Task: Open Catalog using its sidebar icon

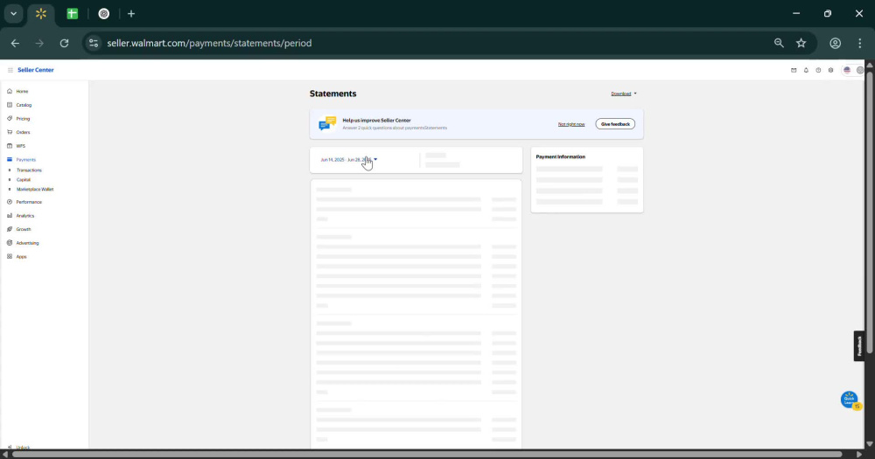Action: coord(10,105)
